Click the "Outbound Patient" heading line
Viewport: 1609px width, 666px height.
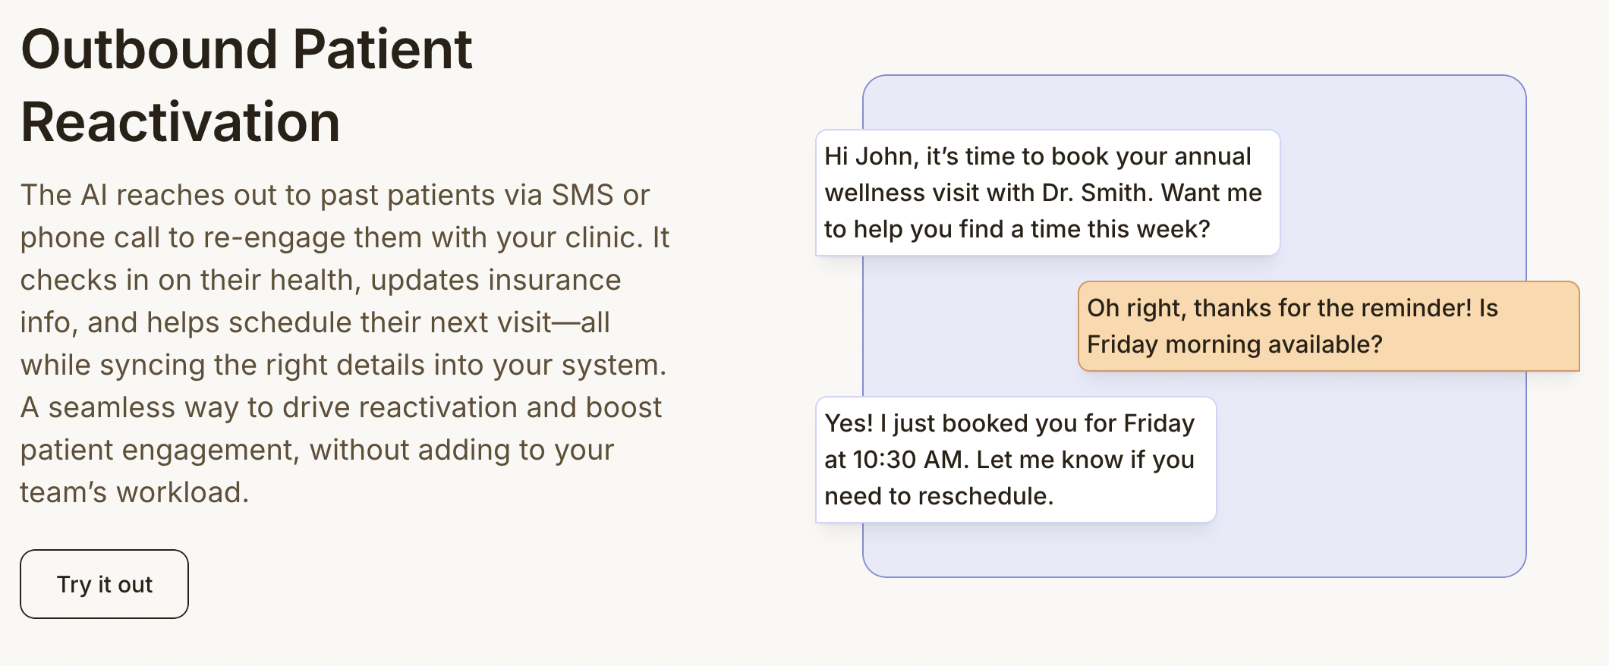point(247,49)
